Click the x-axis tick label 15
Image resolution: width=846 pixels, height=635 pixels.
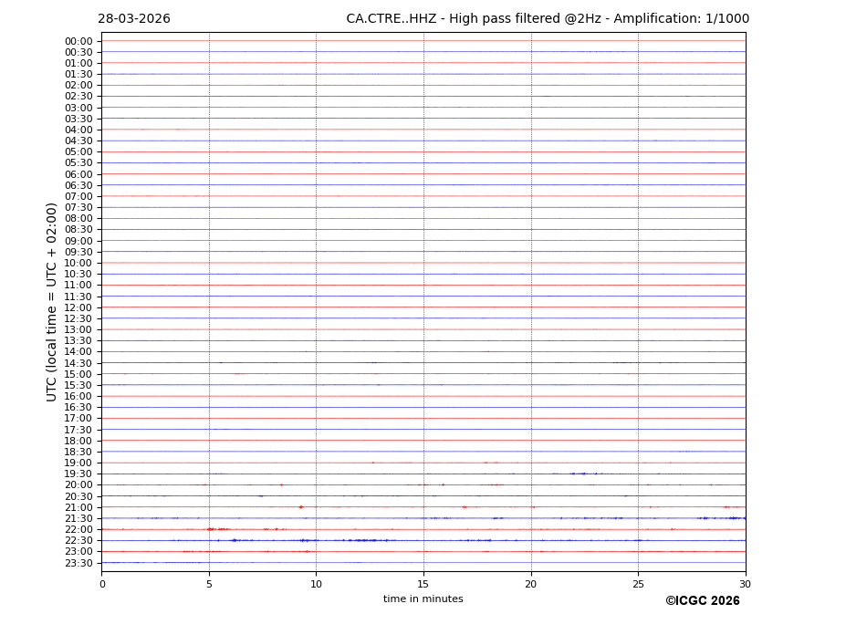(423, 584)
